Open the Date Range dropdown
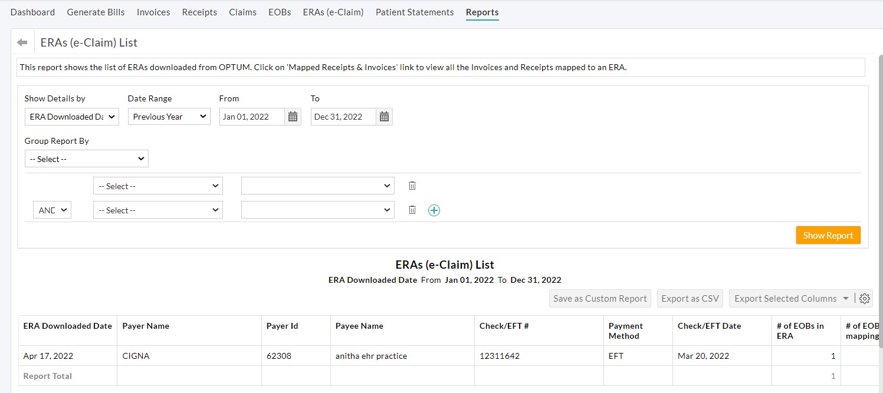Image resolution: width=883 pixels, height=393 pixels. (x=169, y=116)
